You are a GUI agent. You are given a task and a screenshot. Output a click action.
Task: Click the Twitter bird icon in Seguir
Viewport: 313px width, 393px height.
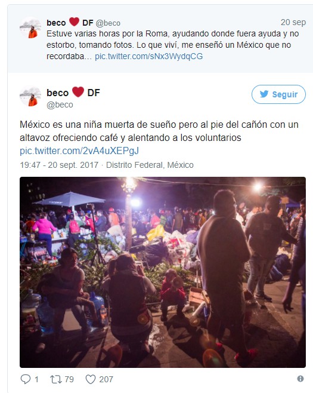264,94
